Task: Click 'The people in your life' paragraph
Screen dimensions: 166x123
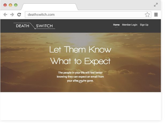Action: pyautogui.click(x=80, y=77)
